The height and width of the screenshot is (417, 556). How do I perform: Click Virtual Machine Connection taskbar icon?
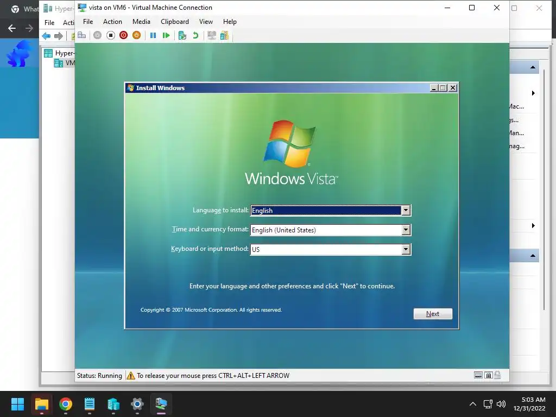tap(161, 404)
